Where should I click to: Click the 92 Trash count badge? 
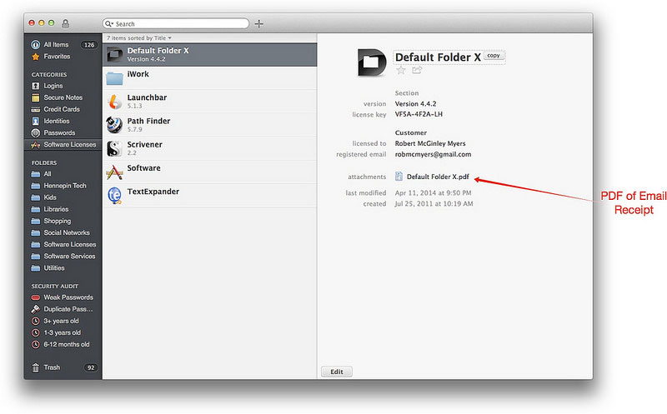[x=91, y=367]
